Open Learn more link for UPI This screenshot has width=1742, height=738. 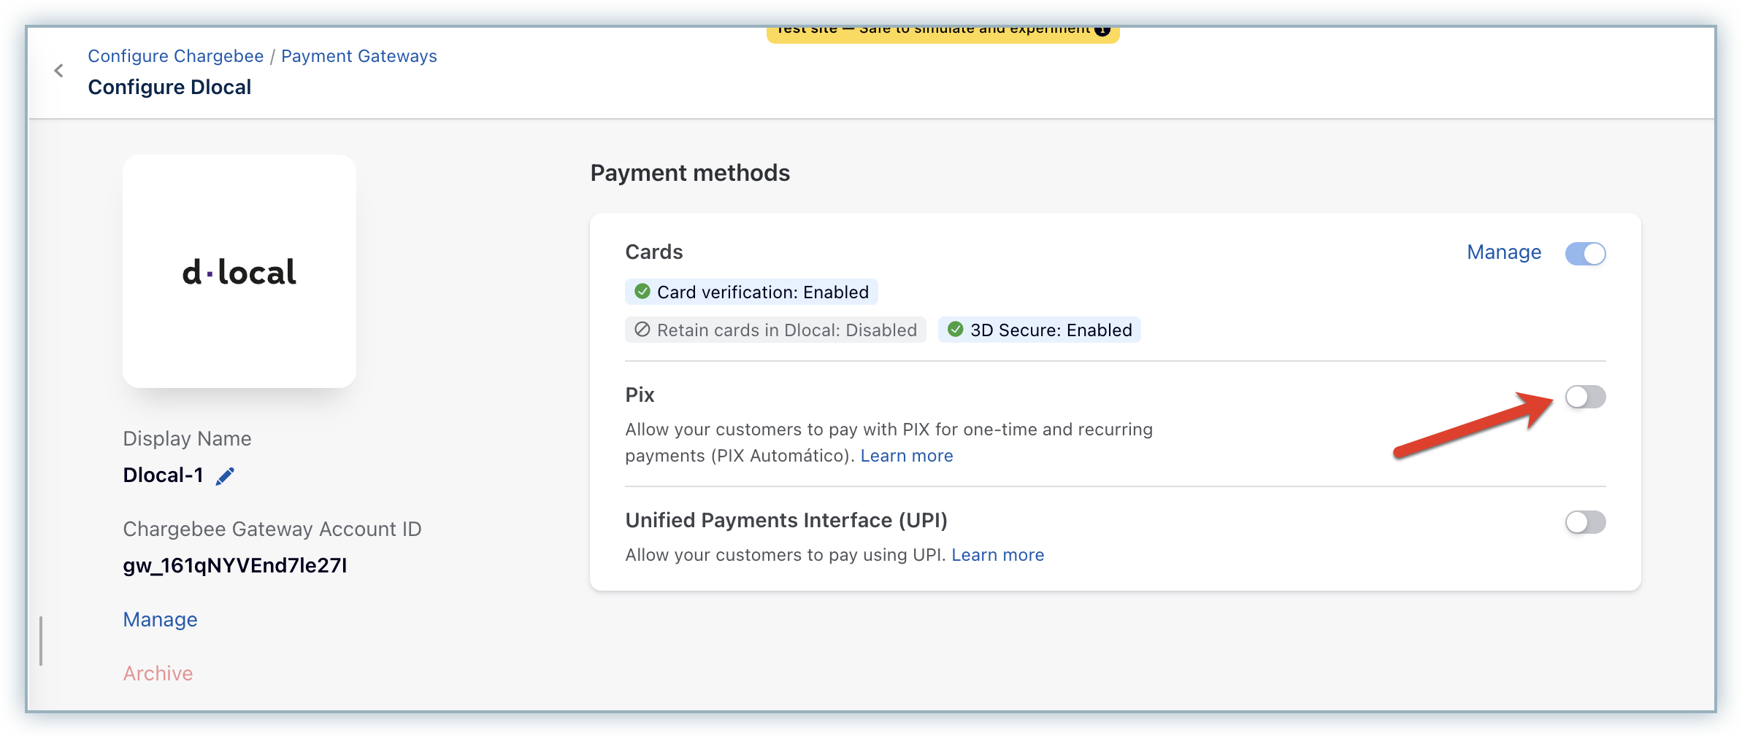pyautogui.click(x=998, y=555)
